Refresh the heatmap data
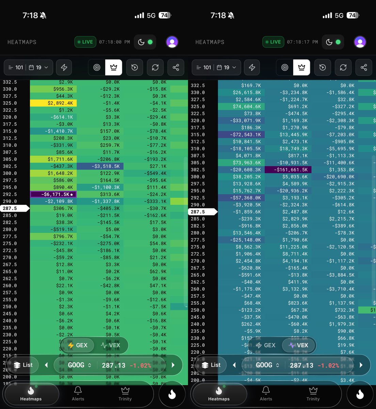 [155, 67]
